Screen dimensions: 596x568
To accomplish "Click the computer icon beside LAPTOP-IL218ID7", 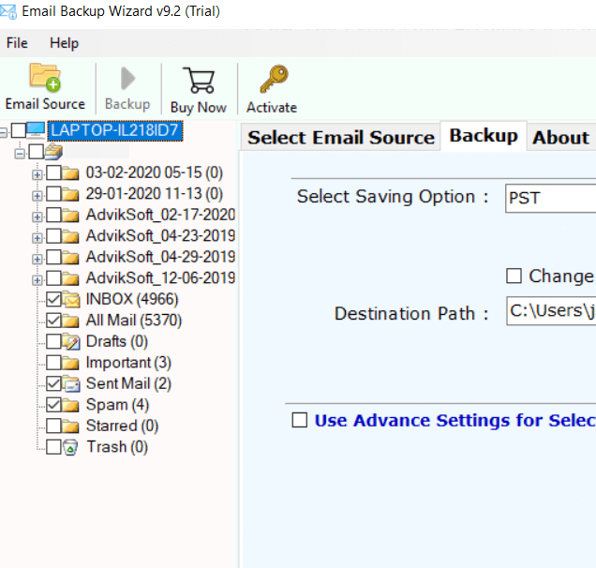I will coord(37,130).
